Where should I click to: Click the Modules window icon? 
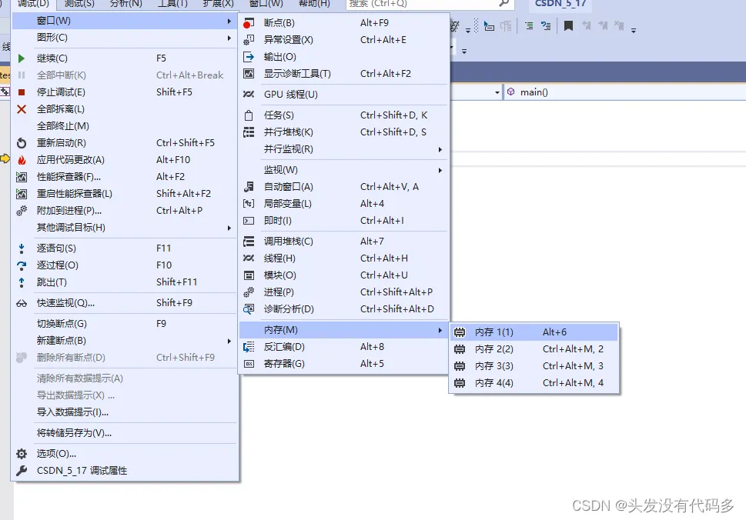click(x=249, y=275)
